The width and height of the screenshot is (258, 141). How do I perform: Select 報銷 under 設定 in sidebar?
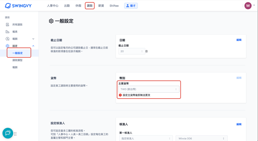click(15, 67)
